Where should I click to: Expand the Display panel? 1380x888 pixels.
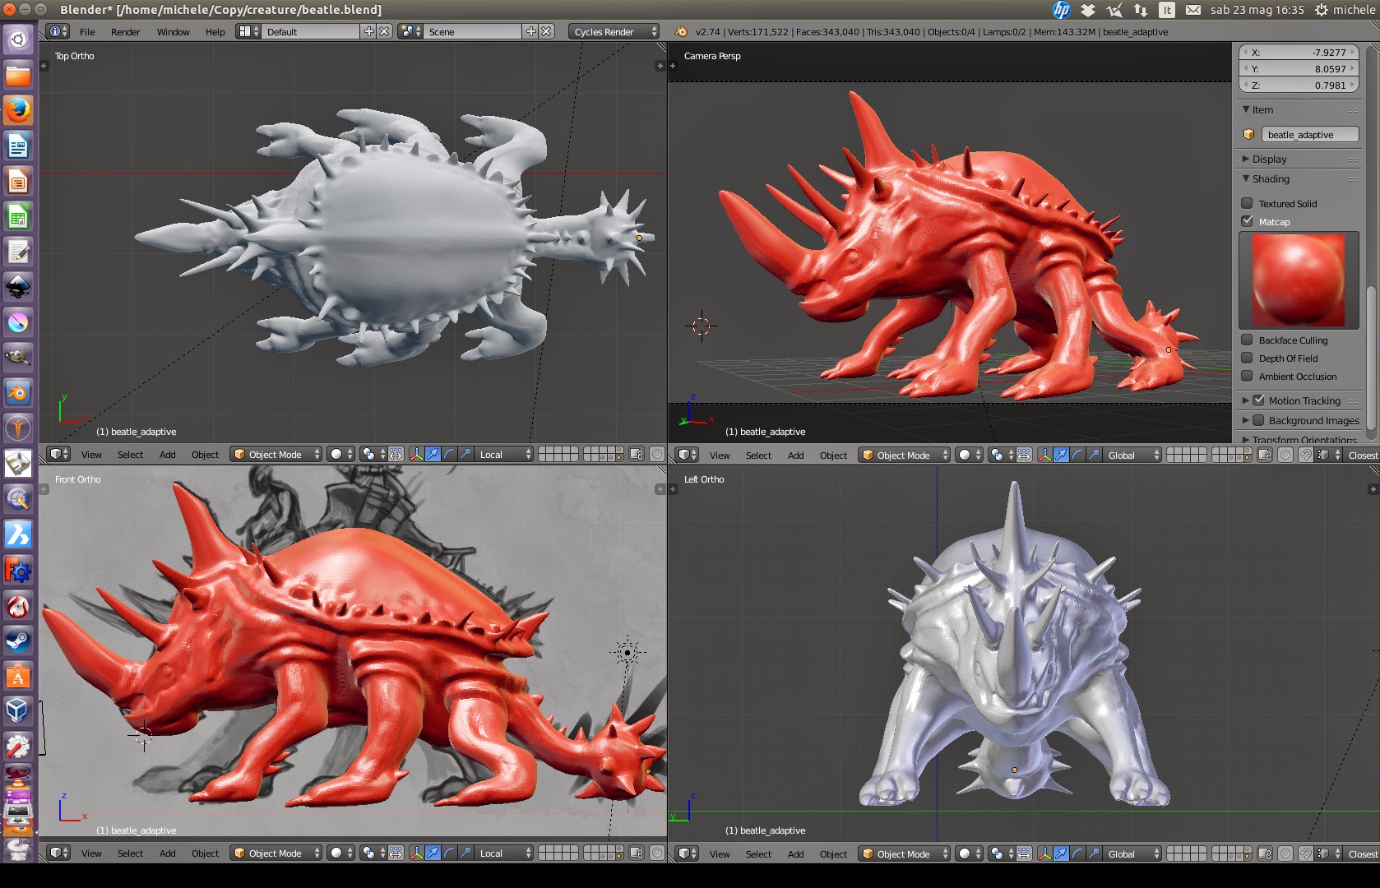point(1245,159)
